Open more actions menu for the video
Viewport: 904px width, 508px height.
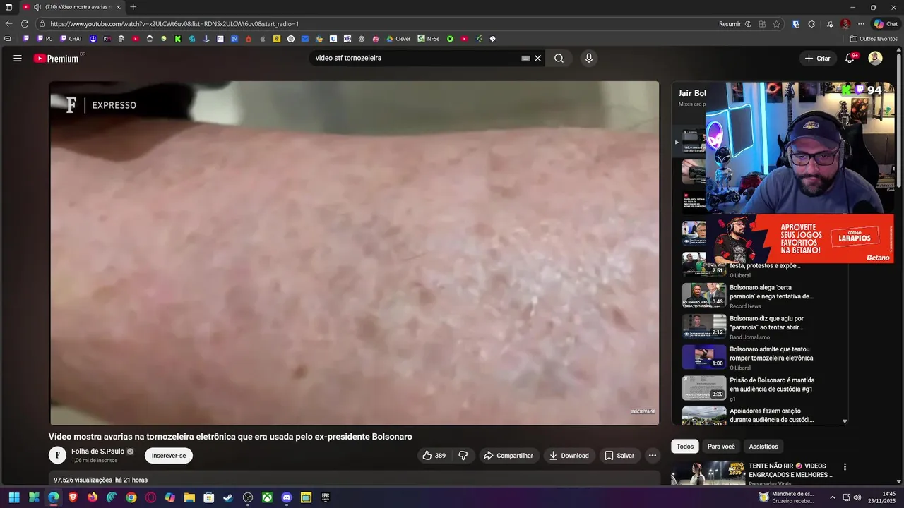point(653,456)
